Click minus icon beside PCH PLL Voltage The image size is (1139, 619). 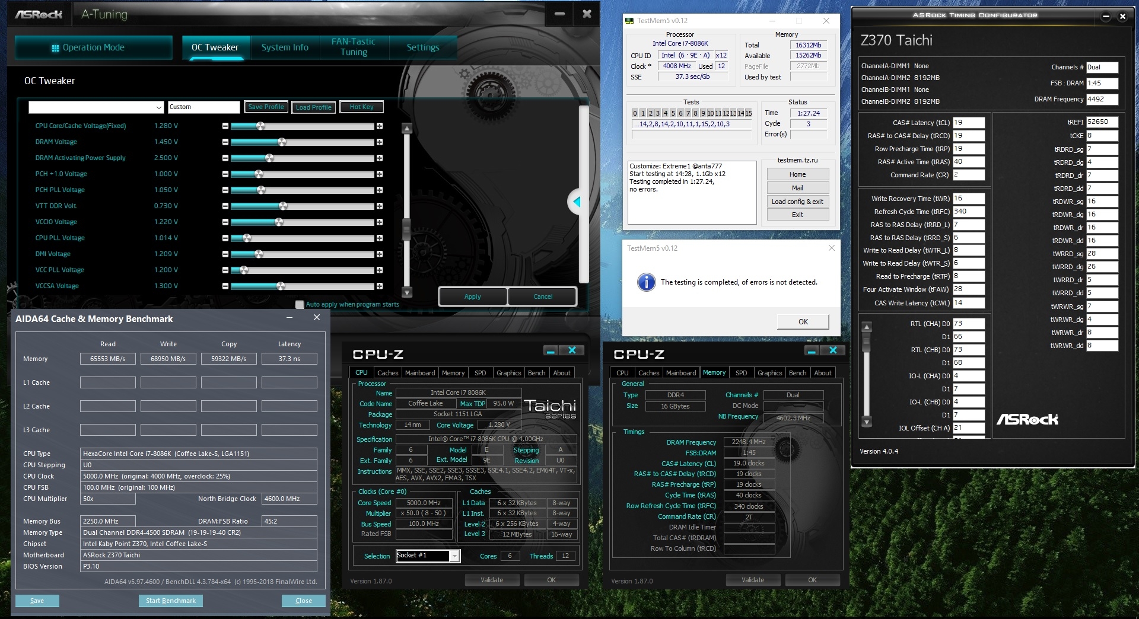point(225,190)
